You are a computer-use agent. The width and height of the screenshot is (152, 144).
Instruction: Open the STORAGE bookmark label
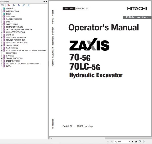pos(10,56)
